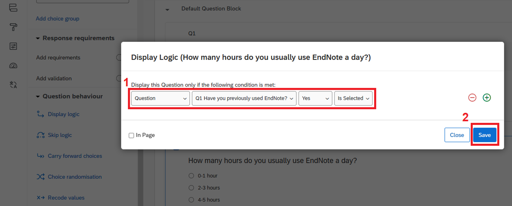Image resolution: width=512 pixels, height=206 pixels.
Task: Open the Builder icon in left sidebar
Action: click(x=13, y=8)
